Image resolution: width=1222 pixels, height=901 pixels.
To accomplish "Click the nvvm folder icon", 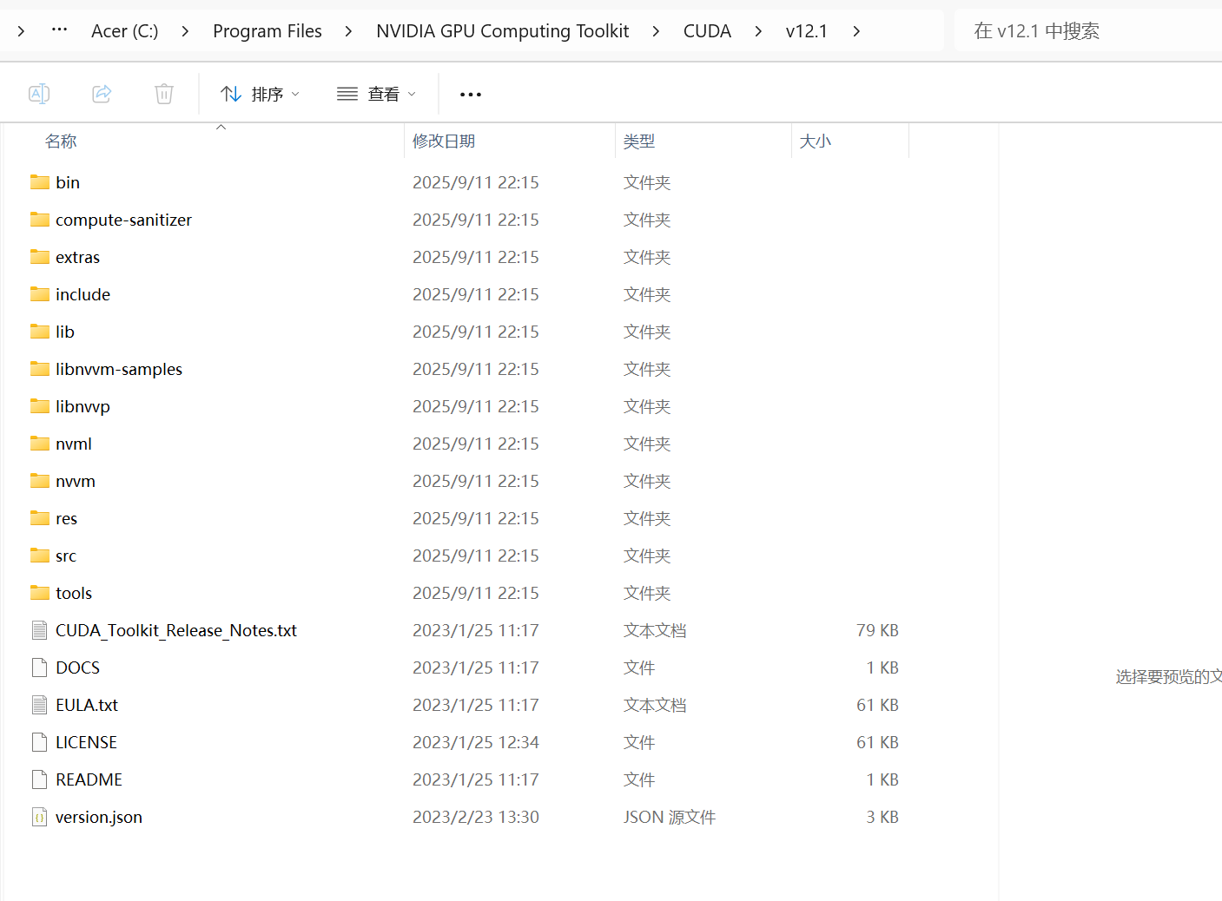I will pyautogui.click(x=40, y=481).
